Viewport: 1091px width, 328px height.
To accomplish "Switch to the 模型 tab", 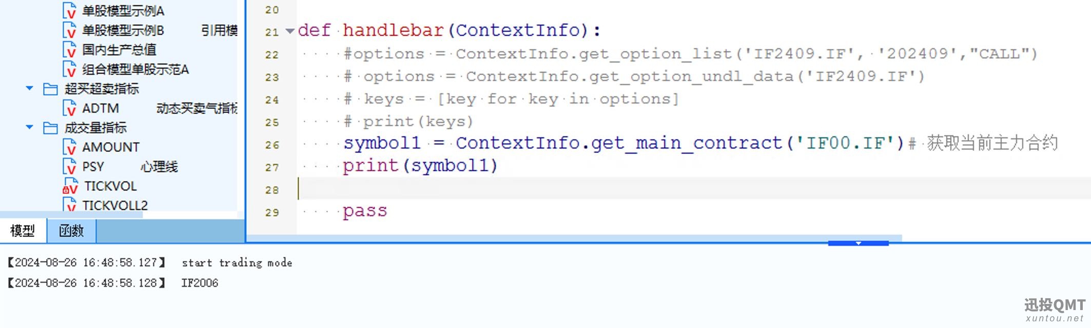I will pyautogui.click(x=23, y=231).
